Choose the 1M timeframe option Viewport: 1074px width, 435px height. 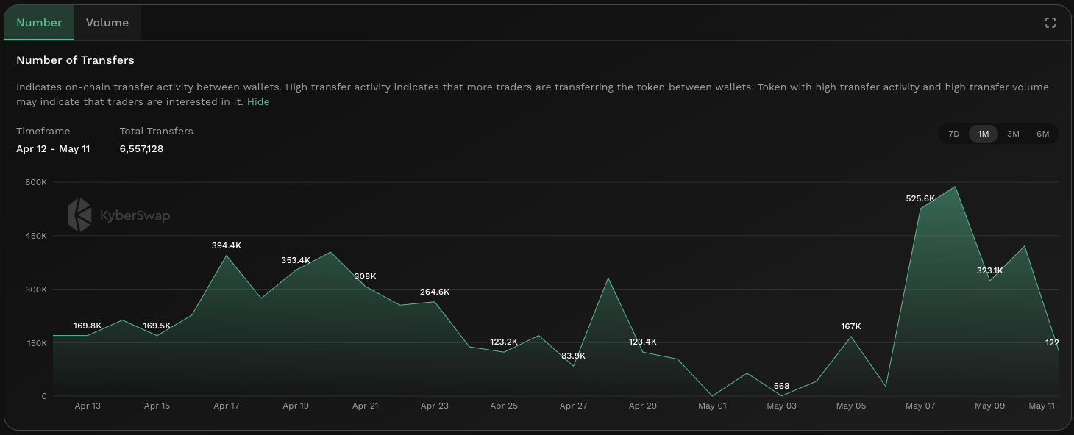(x=983, y=134)
